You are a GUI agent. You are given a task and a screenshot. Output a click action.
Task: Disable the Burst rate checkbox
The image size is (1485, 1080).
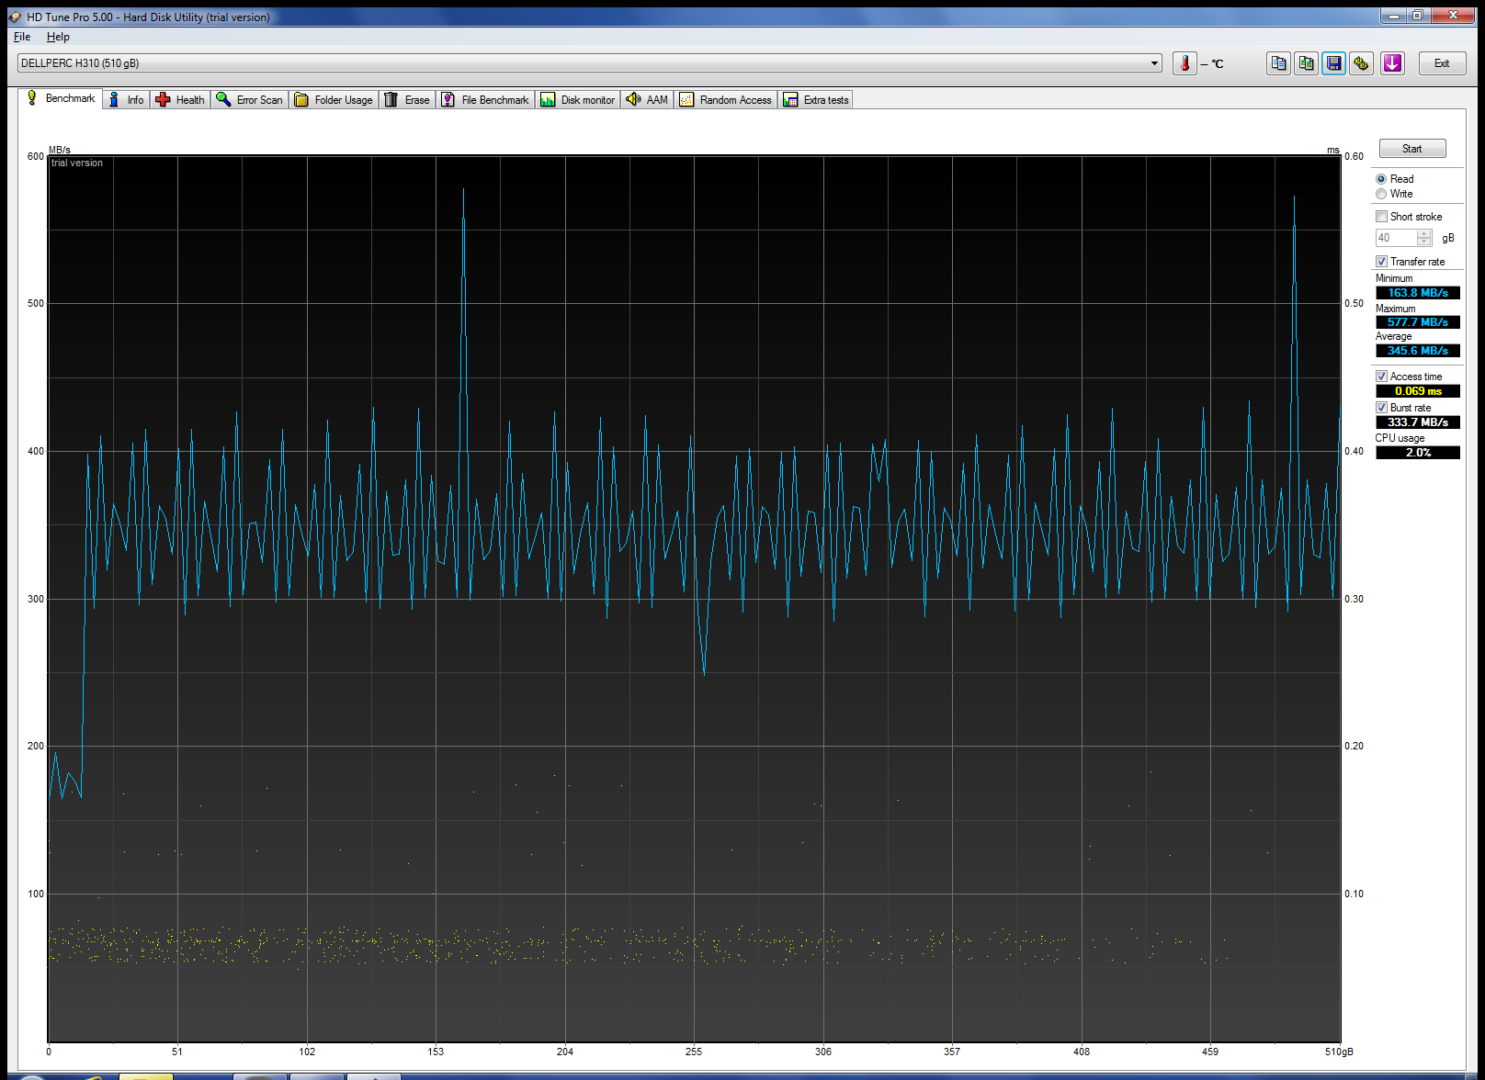click(x=1381, y=408)
